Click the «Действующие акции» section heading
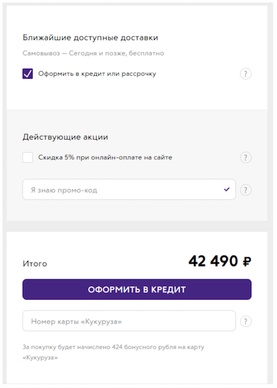277x388 pixels. 65,137
